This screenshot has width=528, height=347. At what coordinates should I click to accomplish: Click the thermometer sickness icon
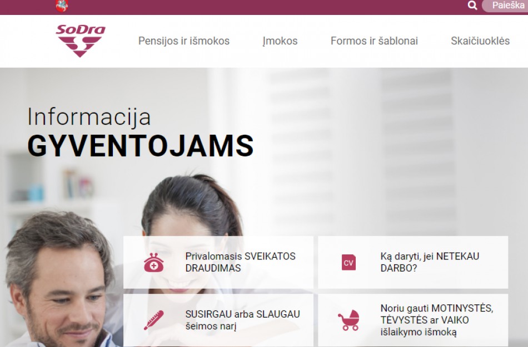[153, 320]
